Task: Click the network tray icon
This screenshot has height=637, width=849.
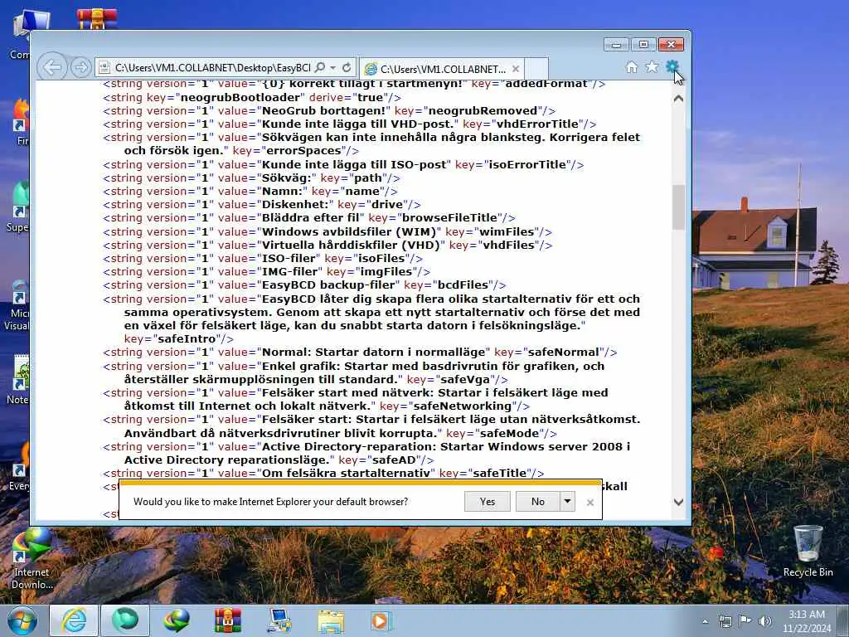Action: click(725, 621)
